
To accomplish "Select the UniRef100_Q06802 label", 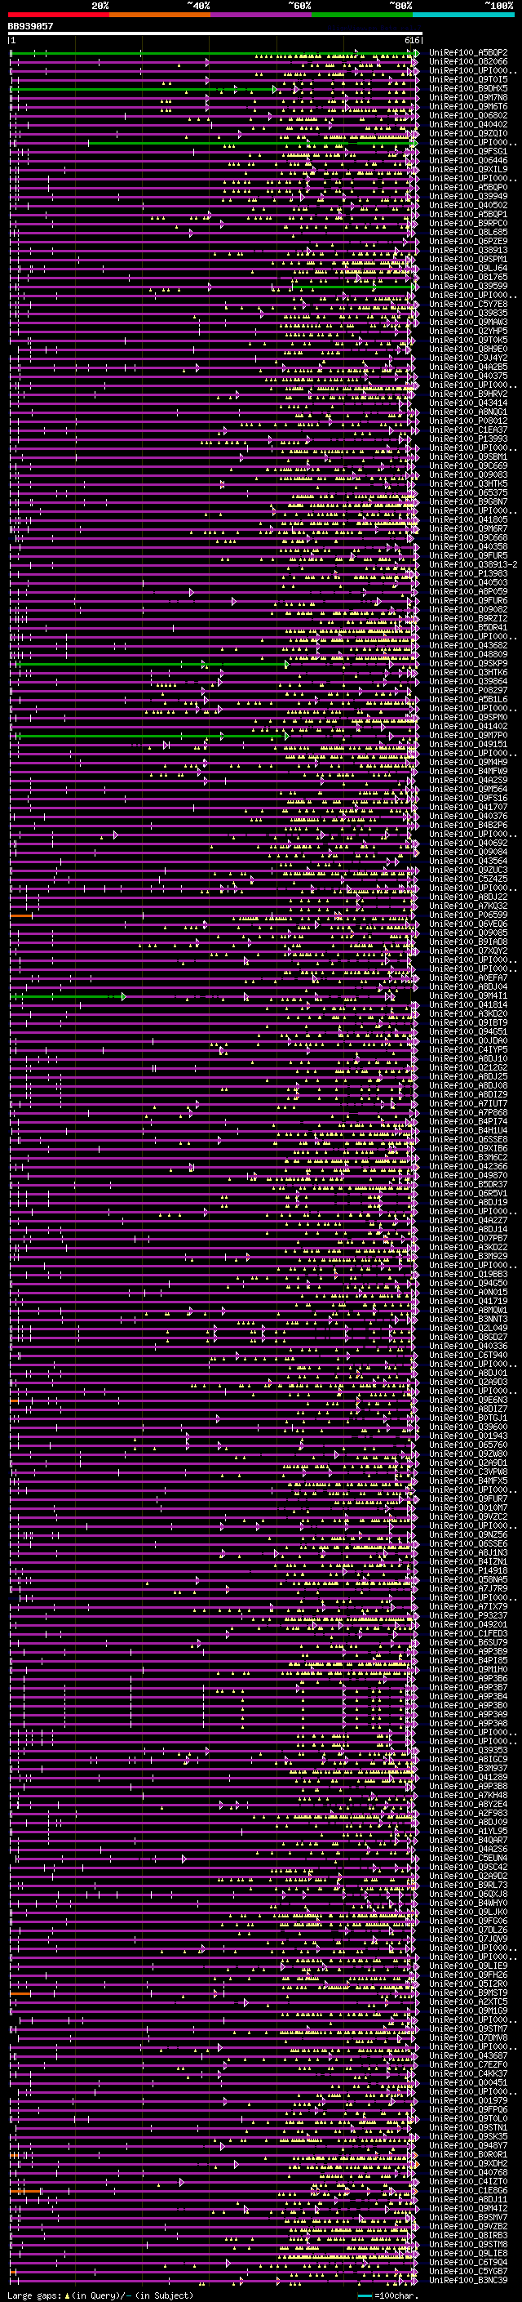I will [468, 115].
